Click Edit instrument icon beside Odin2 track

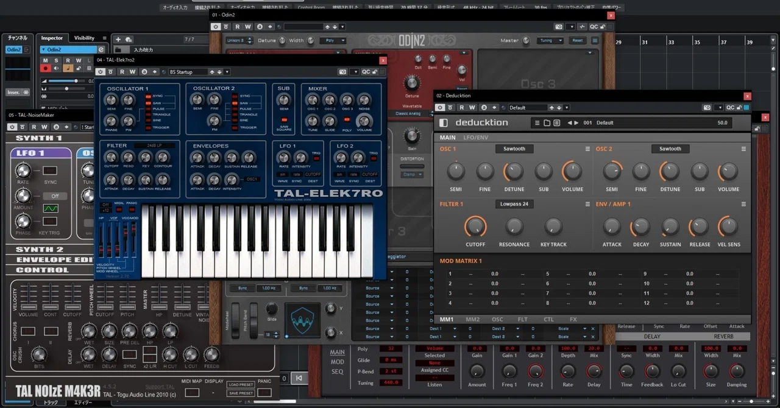pos(101,49)
